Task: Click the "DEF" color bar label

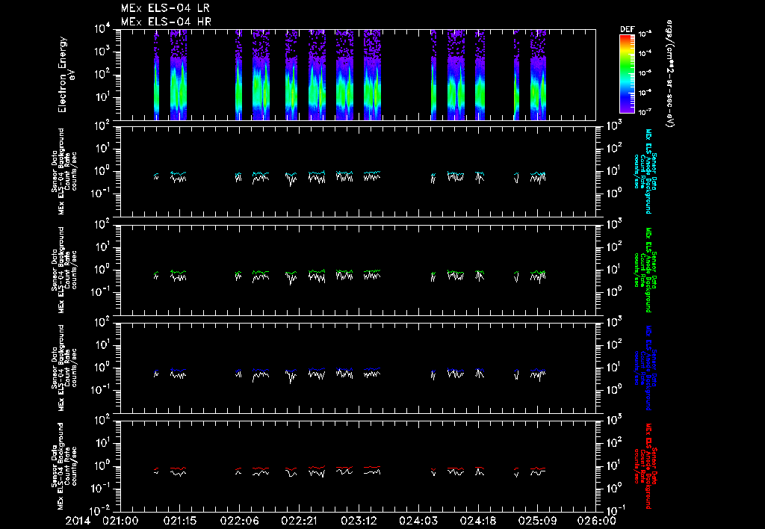Action: tap(627, 29)
